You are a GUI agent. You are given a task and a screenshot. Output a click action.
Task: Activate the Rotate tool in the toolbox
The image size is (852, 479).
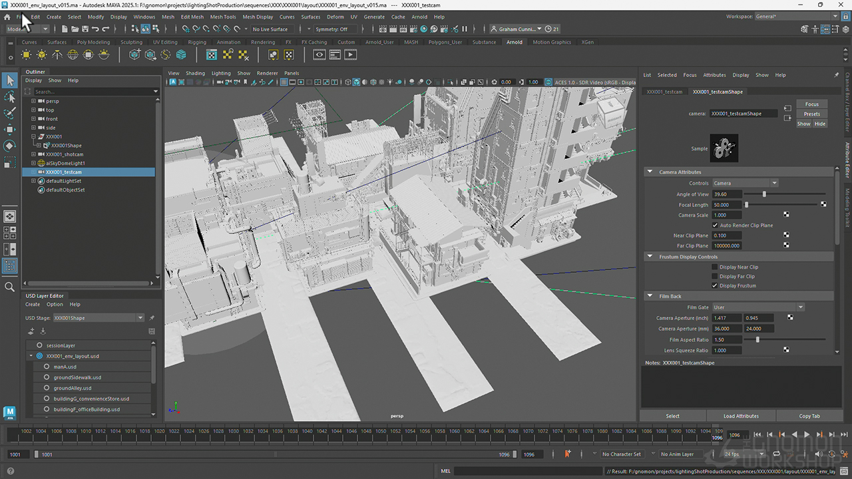coord(9,146)
